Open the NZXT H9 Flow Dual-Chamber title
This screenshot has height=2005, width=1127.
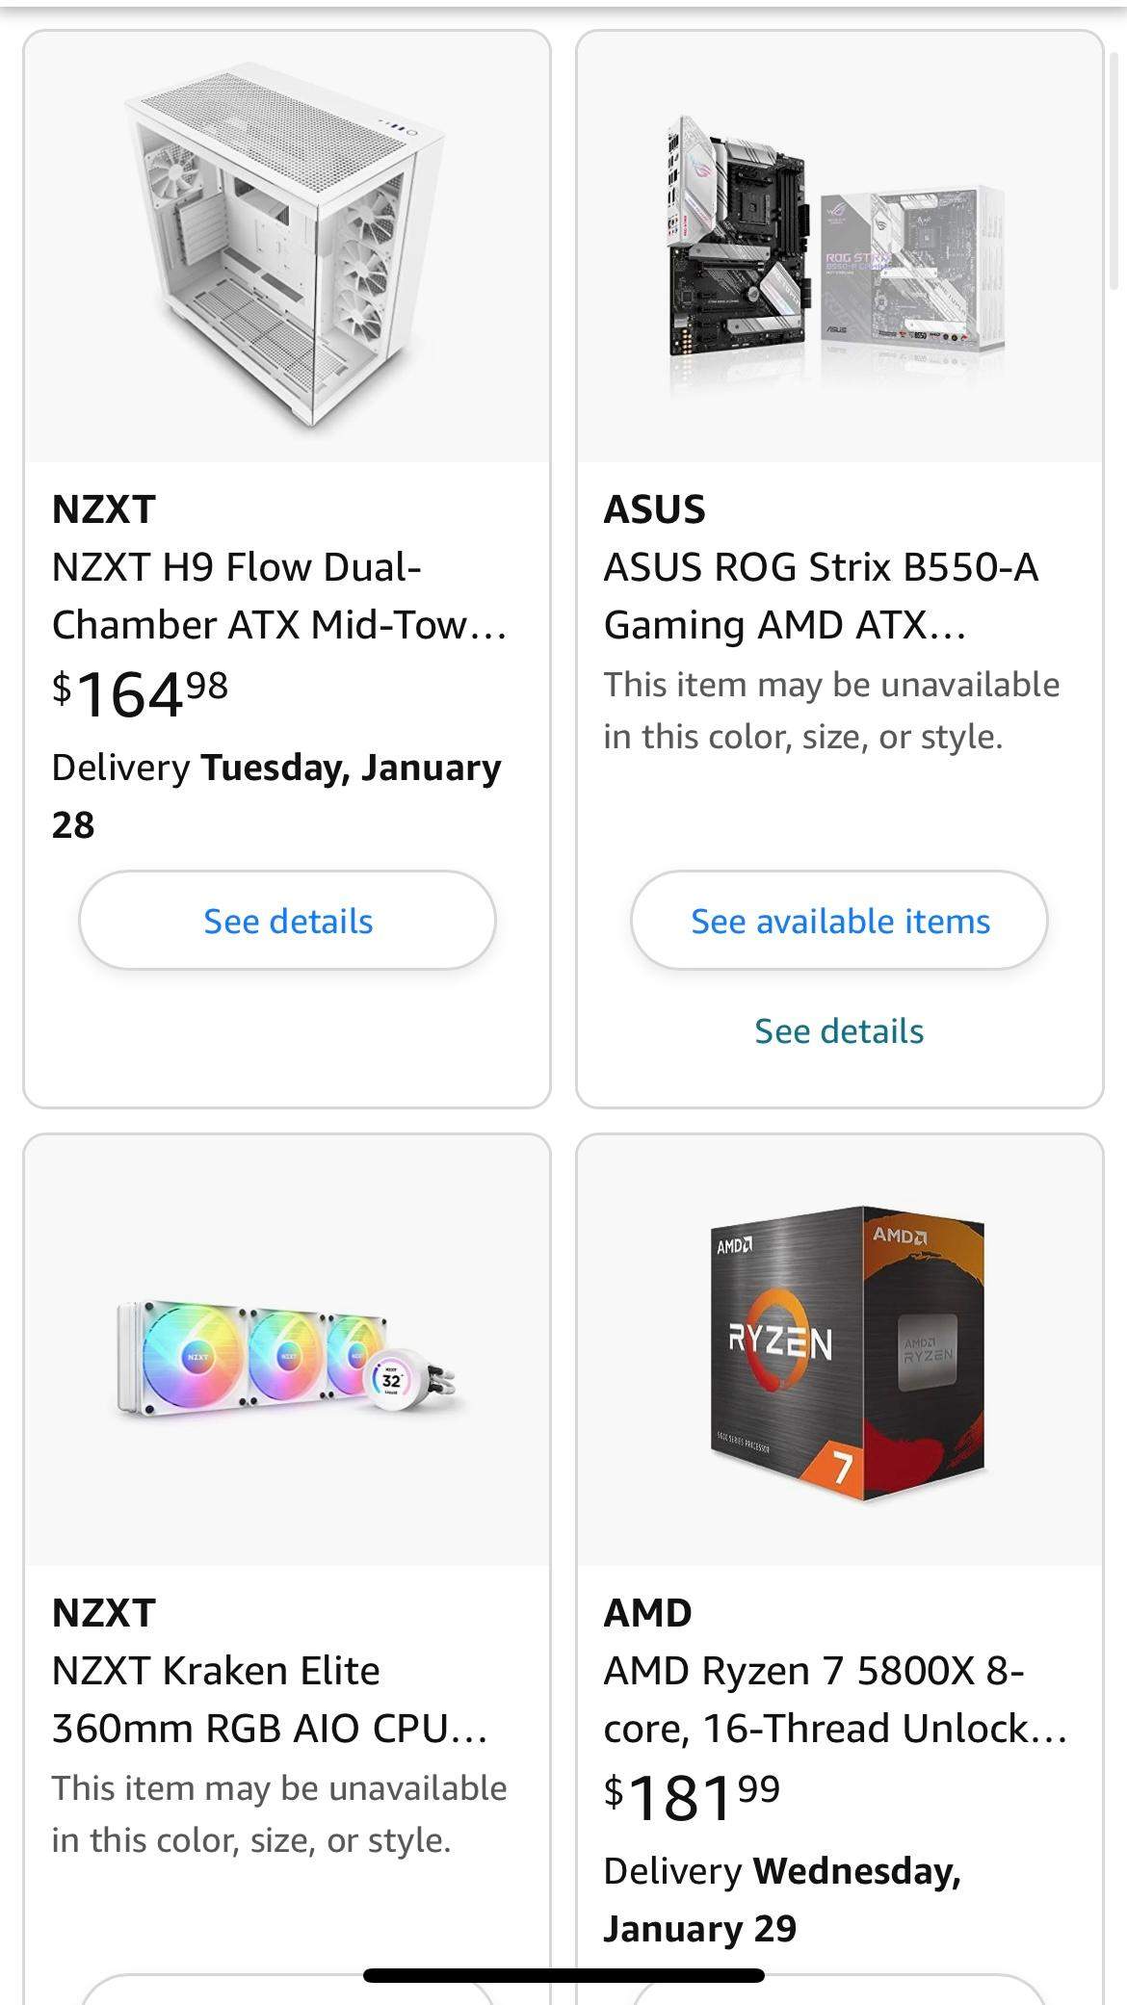tap(279, 595)
